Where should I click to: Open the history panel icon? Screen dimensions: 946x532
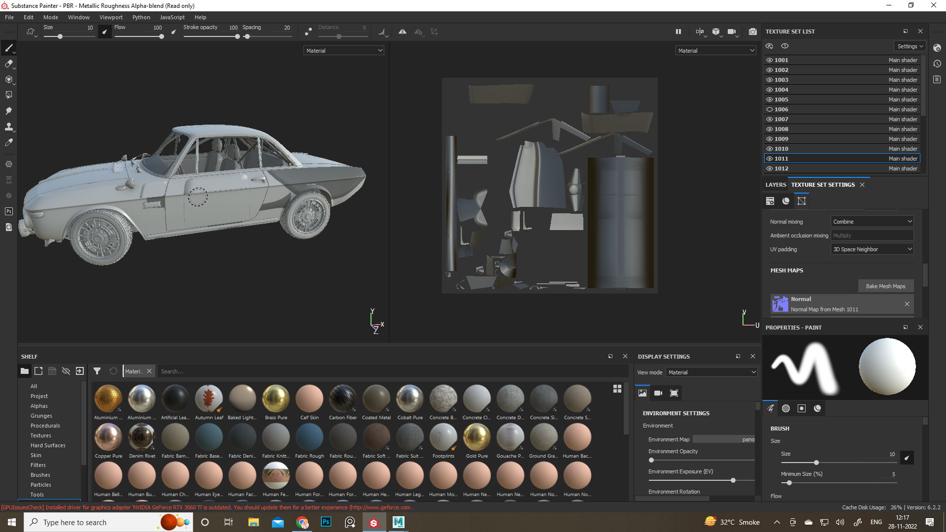pyautogui.click(x=937, y=64)
